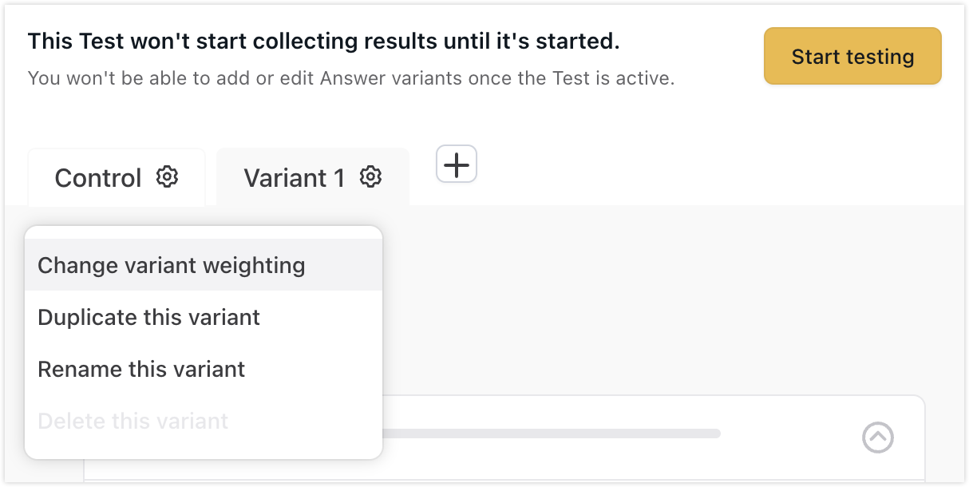Select Rename this variant
969x487 pixels.
(x=141, y=369)
